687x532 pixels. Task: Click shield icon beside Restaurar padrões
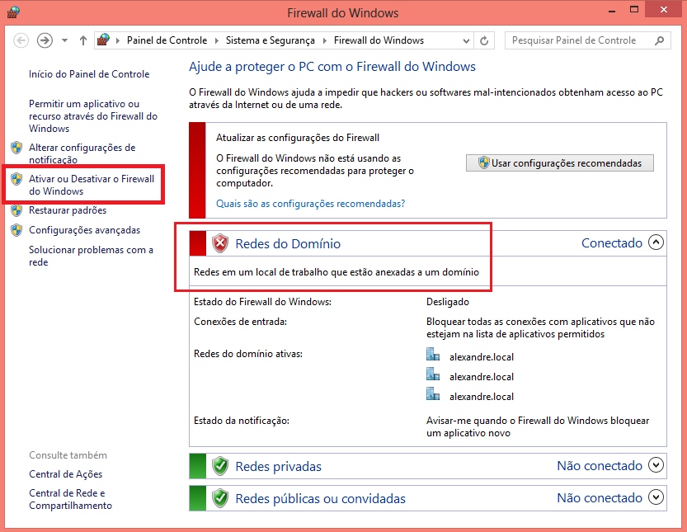coord(16,210)
